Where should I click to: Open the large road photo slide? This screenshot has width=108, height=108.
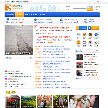pyautogui.click(x=19, y=40)
